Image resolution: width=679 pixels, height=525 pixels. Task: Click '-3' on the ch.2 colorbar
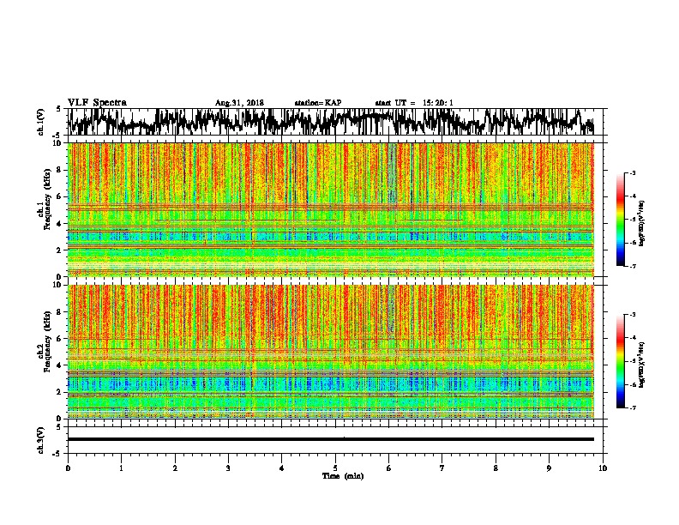click(633, 315)
